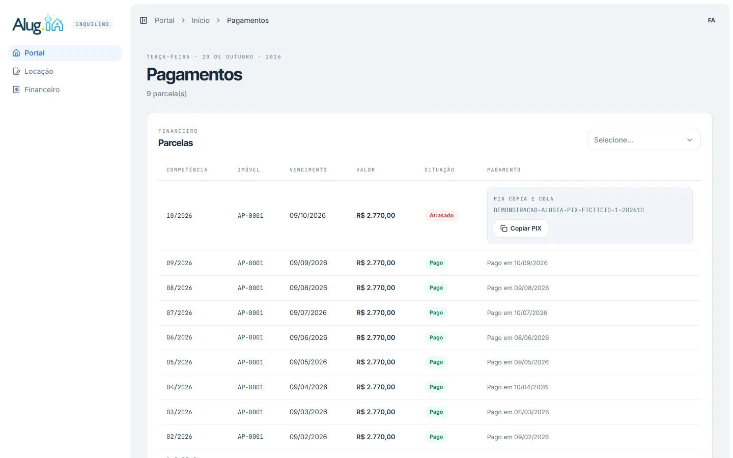Click the Imóvel column header
Image resolution: width=733 pixels, height=458 pixels.
click(x=249, y=170)
